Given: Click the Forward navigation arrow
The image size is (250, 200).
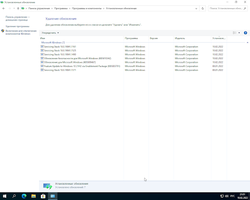Looking at the screenshot, I should pyautogui.click(x=10, y=8).
